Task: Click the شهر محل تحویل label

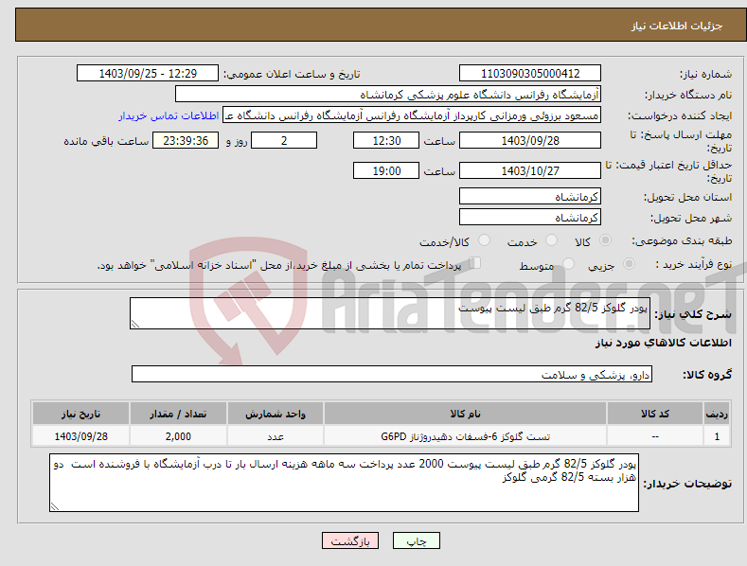Action: point(691,218)
